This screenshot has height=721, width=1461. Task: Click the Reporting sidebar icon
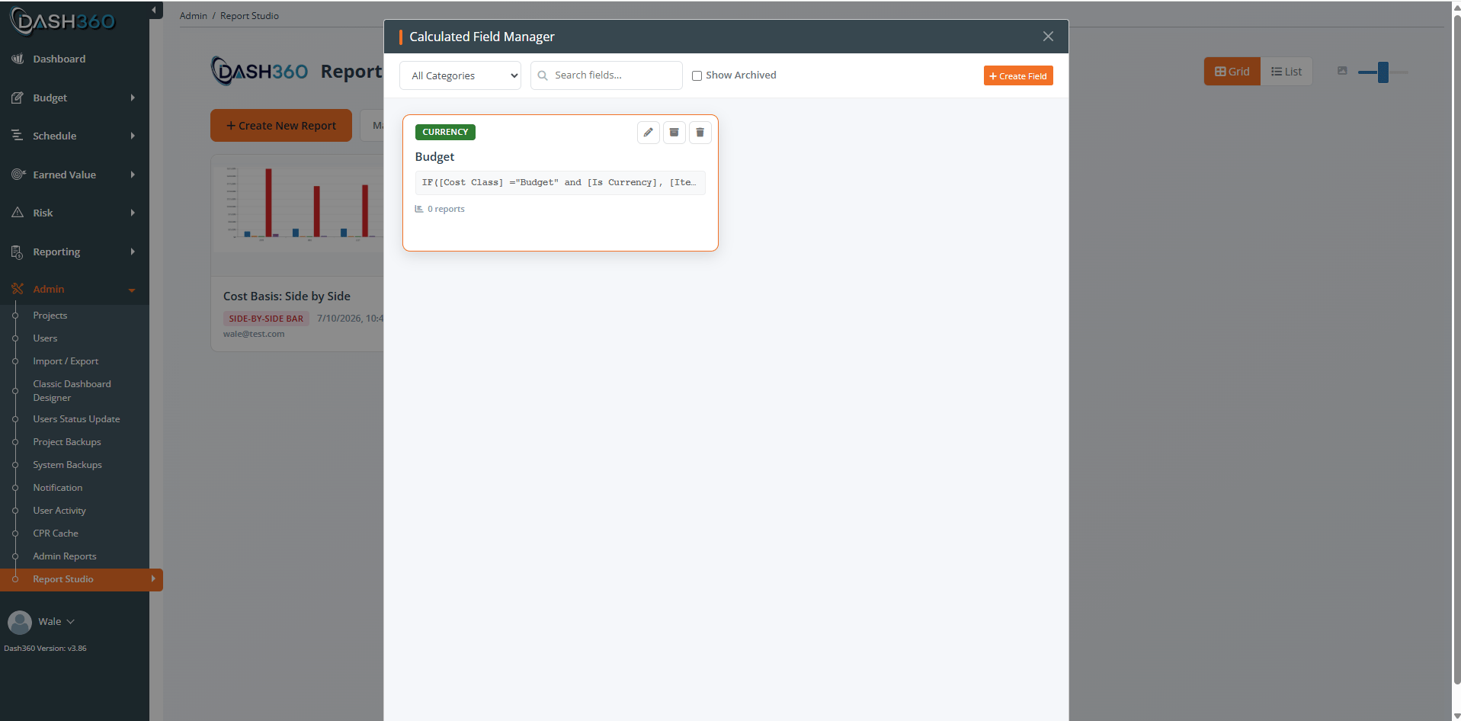[x=18, y=252]
